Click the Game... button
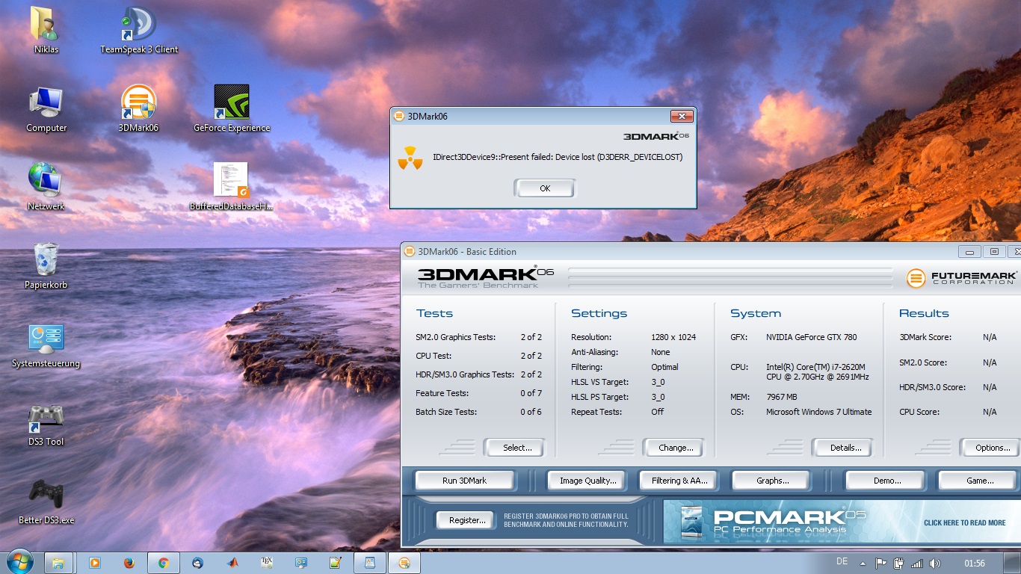 pos(979,481)
